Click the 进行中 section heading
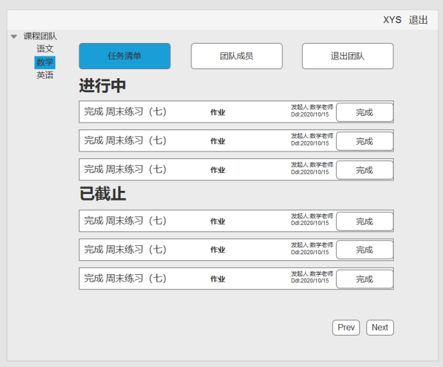This screenshot has height=367, width=443. click(102, 86)
